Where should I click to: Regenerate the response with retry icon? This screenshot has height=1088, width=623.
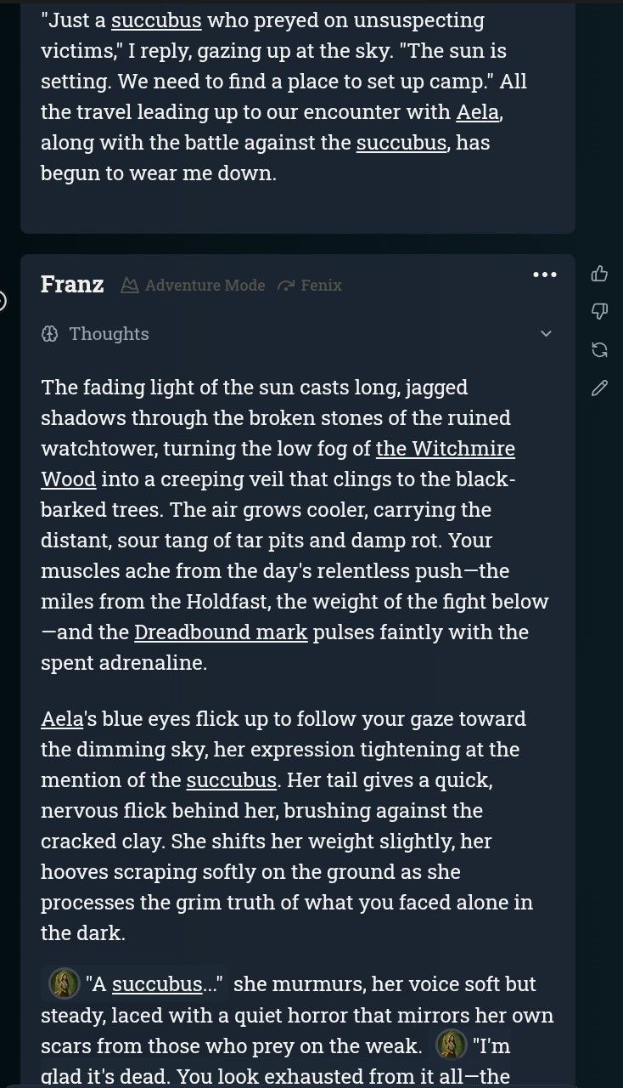click(599, 349)
